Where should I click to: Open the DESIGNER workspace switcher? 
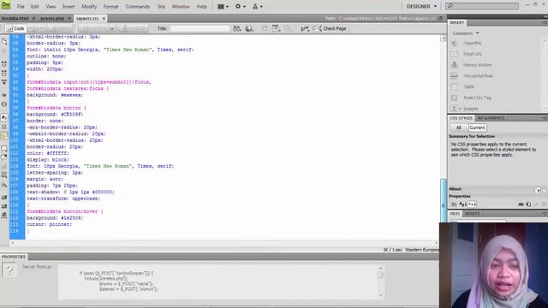coord(421,6)
